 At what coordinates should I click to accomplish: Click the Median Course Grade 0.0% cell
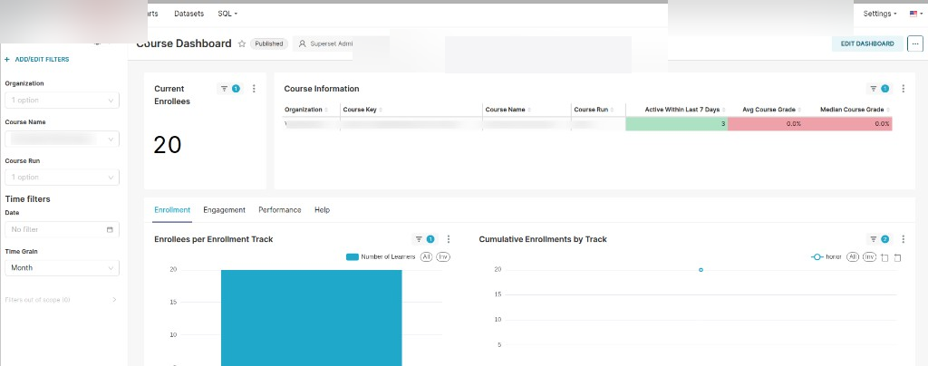point(847,123)
